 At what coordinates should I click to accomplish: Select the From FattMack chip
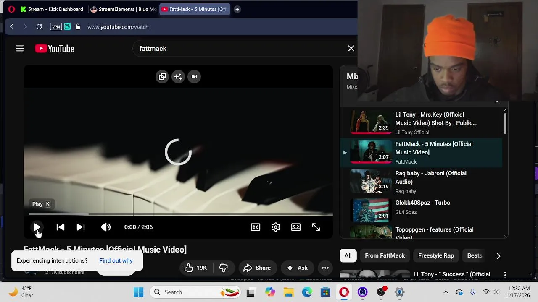click(x=385, y=255)
